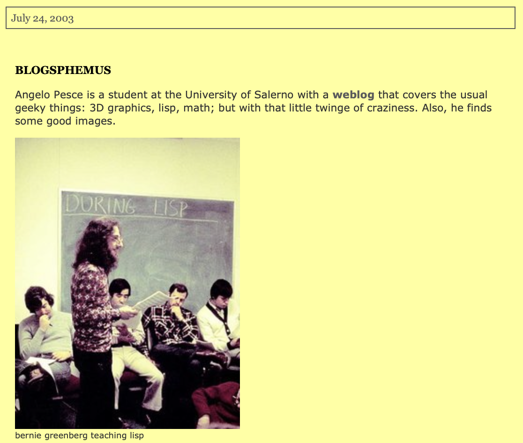The height and width of the screenshot is (443, 523).
Task: Click the July 24, 2003 date header
Action: (42, 18)
